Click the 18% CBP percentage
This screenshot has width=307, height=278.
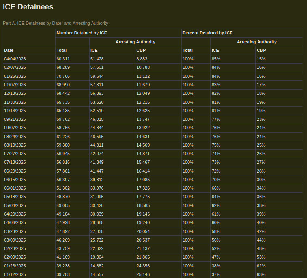[x=261, y=93]
